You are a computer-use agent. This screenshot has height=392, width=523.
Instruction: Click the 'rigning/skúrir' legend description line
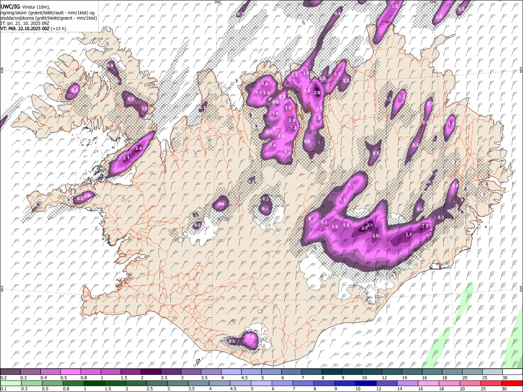coord(47,12)
